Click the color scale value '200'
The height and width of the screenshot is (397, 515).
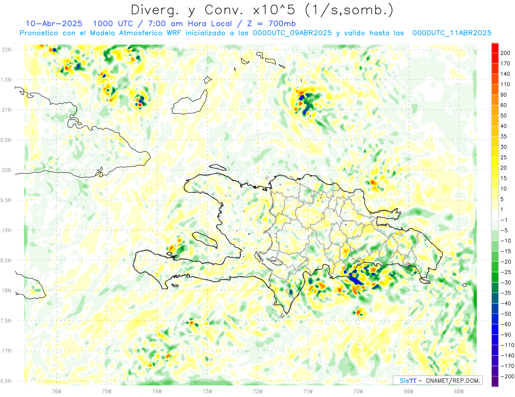tap(505, 53)
